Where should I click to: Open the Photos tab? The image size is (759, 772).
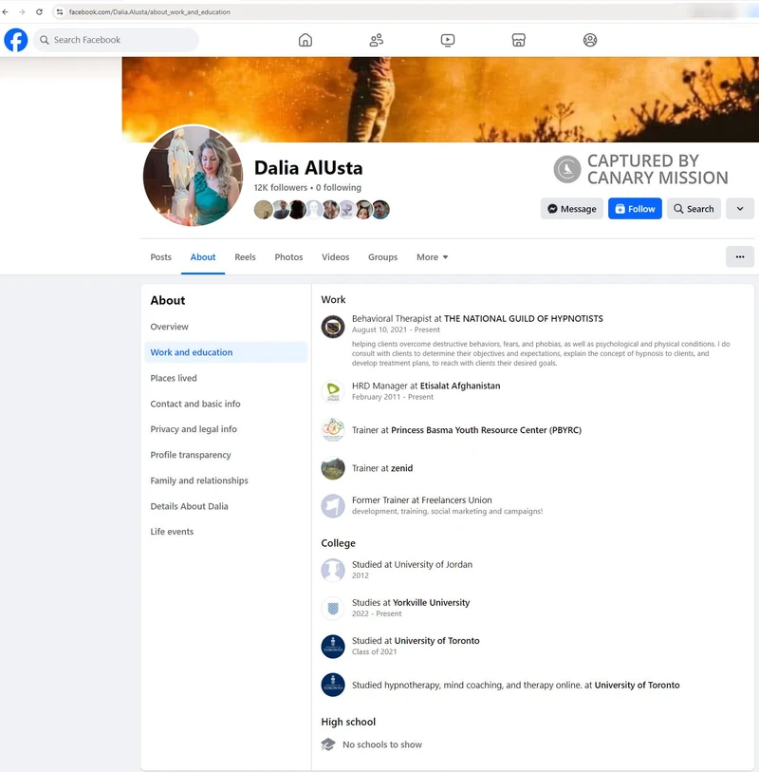point(288,257)
